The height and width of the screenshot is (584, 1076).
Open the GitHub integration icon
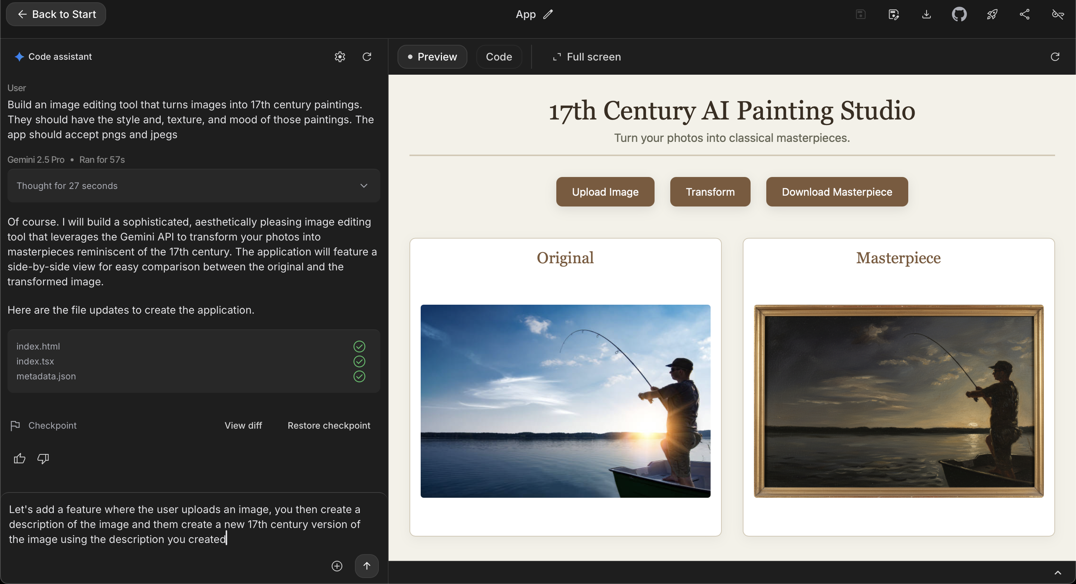[959, 14]
